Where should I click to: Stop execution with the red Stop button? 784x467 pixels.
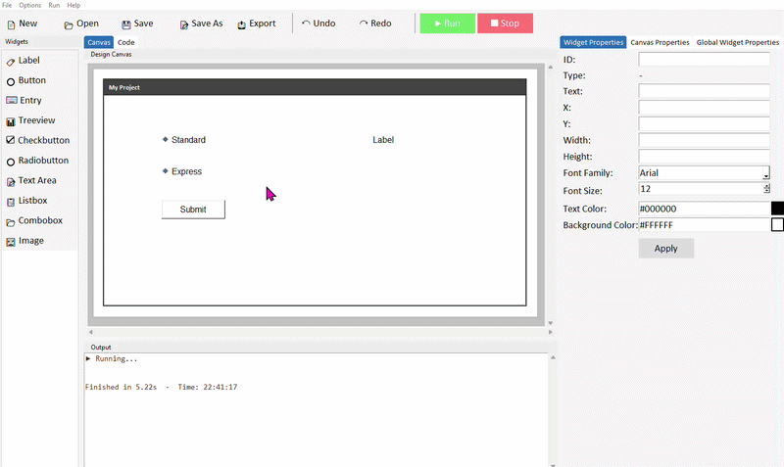pyautogui.click(x=505, y=23)
